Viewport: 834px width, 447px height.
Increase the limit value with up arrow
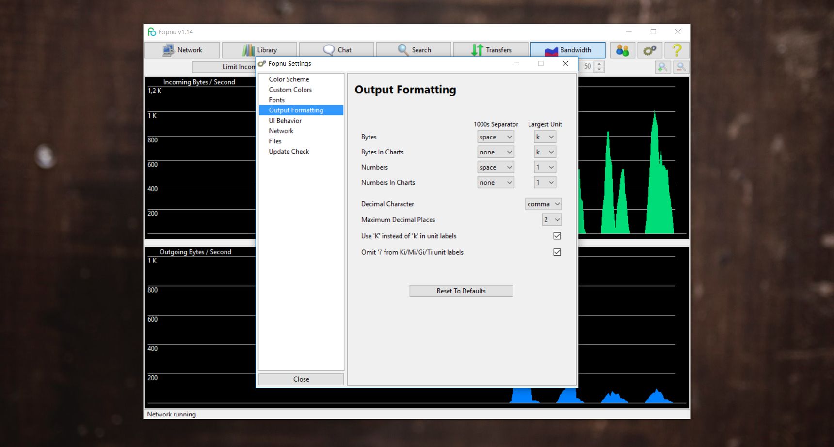pos(599,64)
